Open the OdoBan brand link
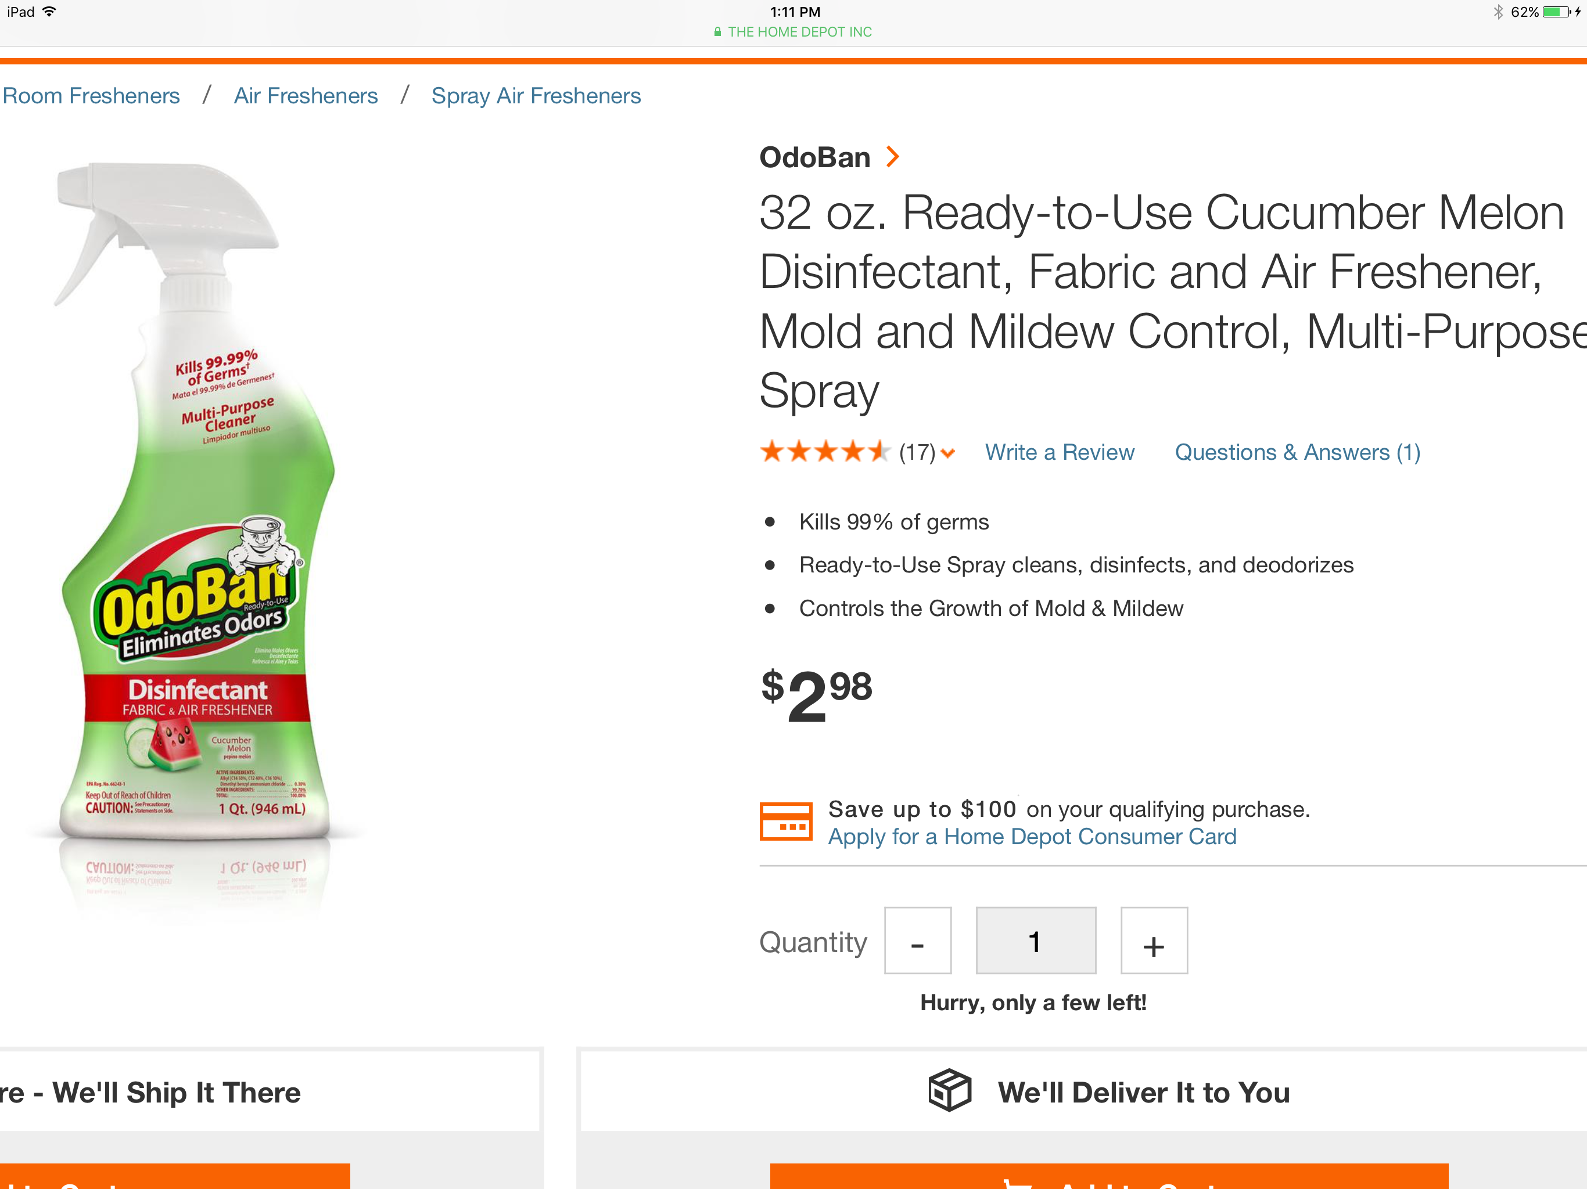This screenshot has width=1587, height=1189. coord(814,157)
